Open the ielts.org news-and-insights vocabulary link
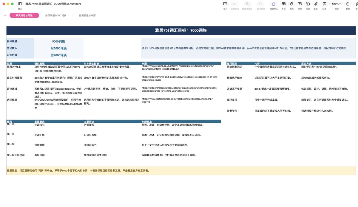This screenshot has height=207, width=358. (180, 78)
